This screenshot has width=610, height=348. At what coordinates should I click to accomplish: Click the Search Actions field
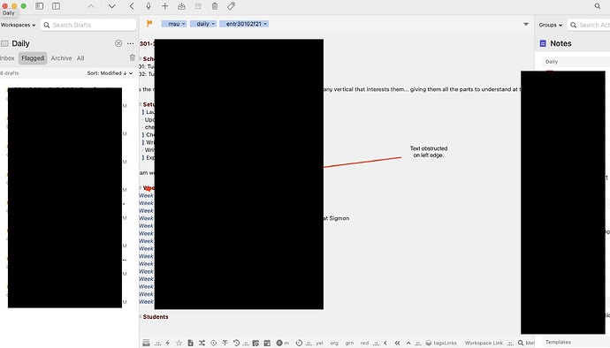click(x=589, y=25)
